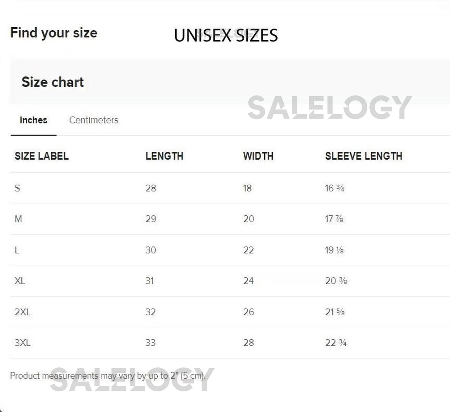Viewport: 450px width, 412px height.
Task: Click the Size chart heading
Action: [52, 82]
